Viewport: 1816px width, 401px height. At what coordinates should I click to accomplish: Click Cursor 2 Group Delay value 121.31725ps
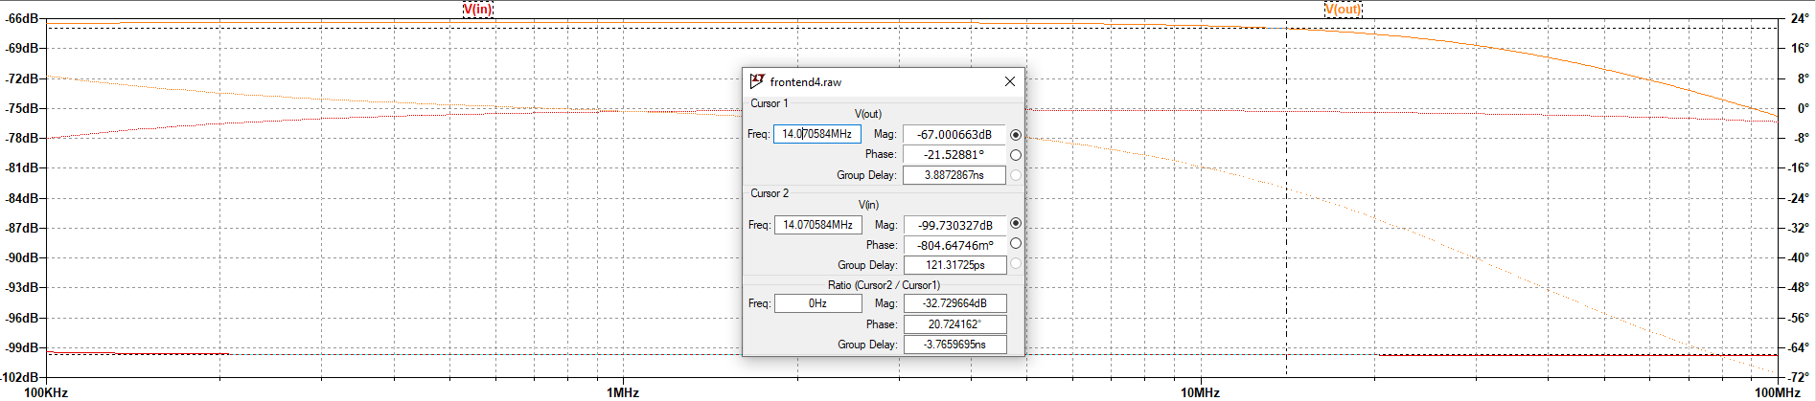955,265
